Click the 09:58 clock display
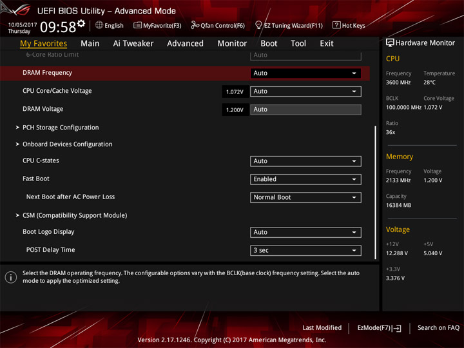Image resolution: width=464 pixels, height=348 pixels. pyautogui.click(x=58, y=27)
